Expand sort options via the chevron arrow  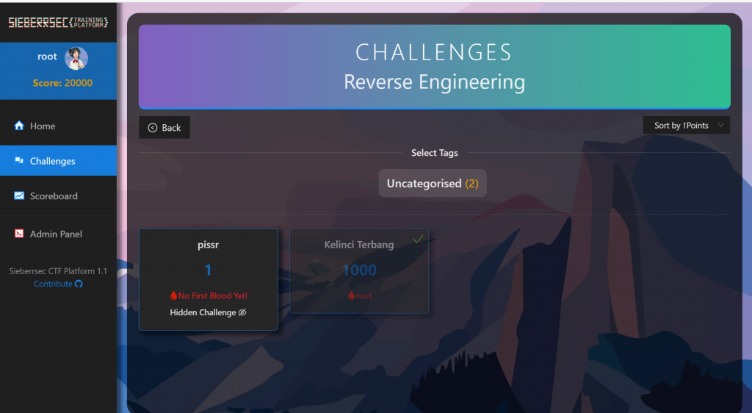720,126
